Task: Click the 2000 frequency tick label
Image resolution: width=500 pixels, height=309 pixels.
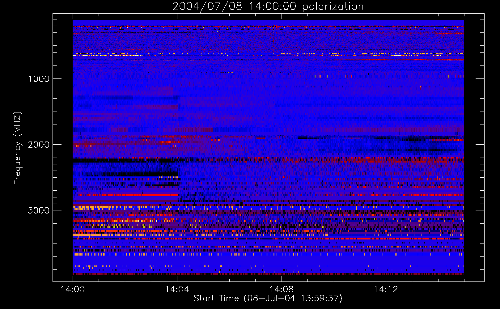Action: click(x=39, y=145)
